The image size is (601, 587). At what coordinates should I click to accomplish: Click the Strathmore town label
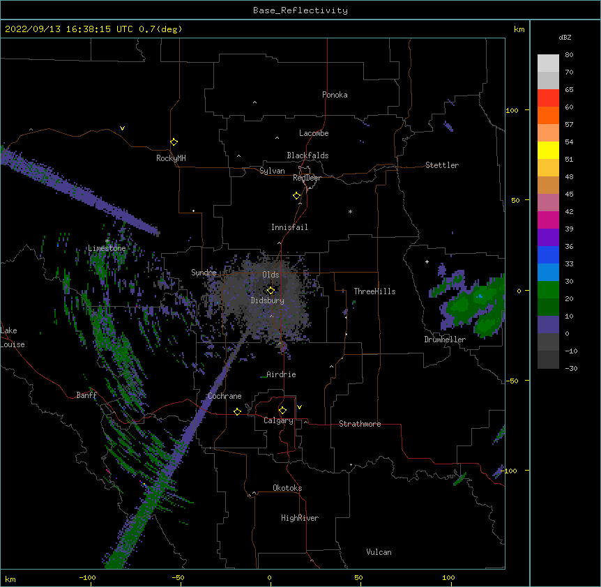[x=360, y=424]
